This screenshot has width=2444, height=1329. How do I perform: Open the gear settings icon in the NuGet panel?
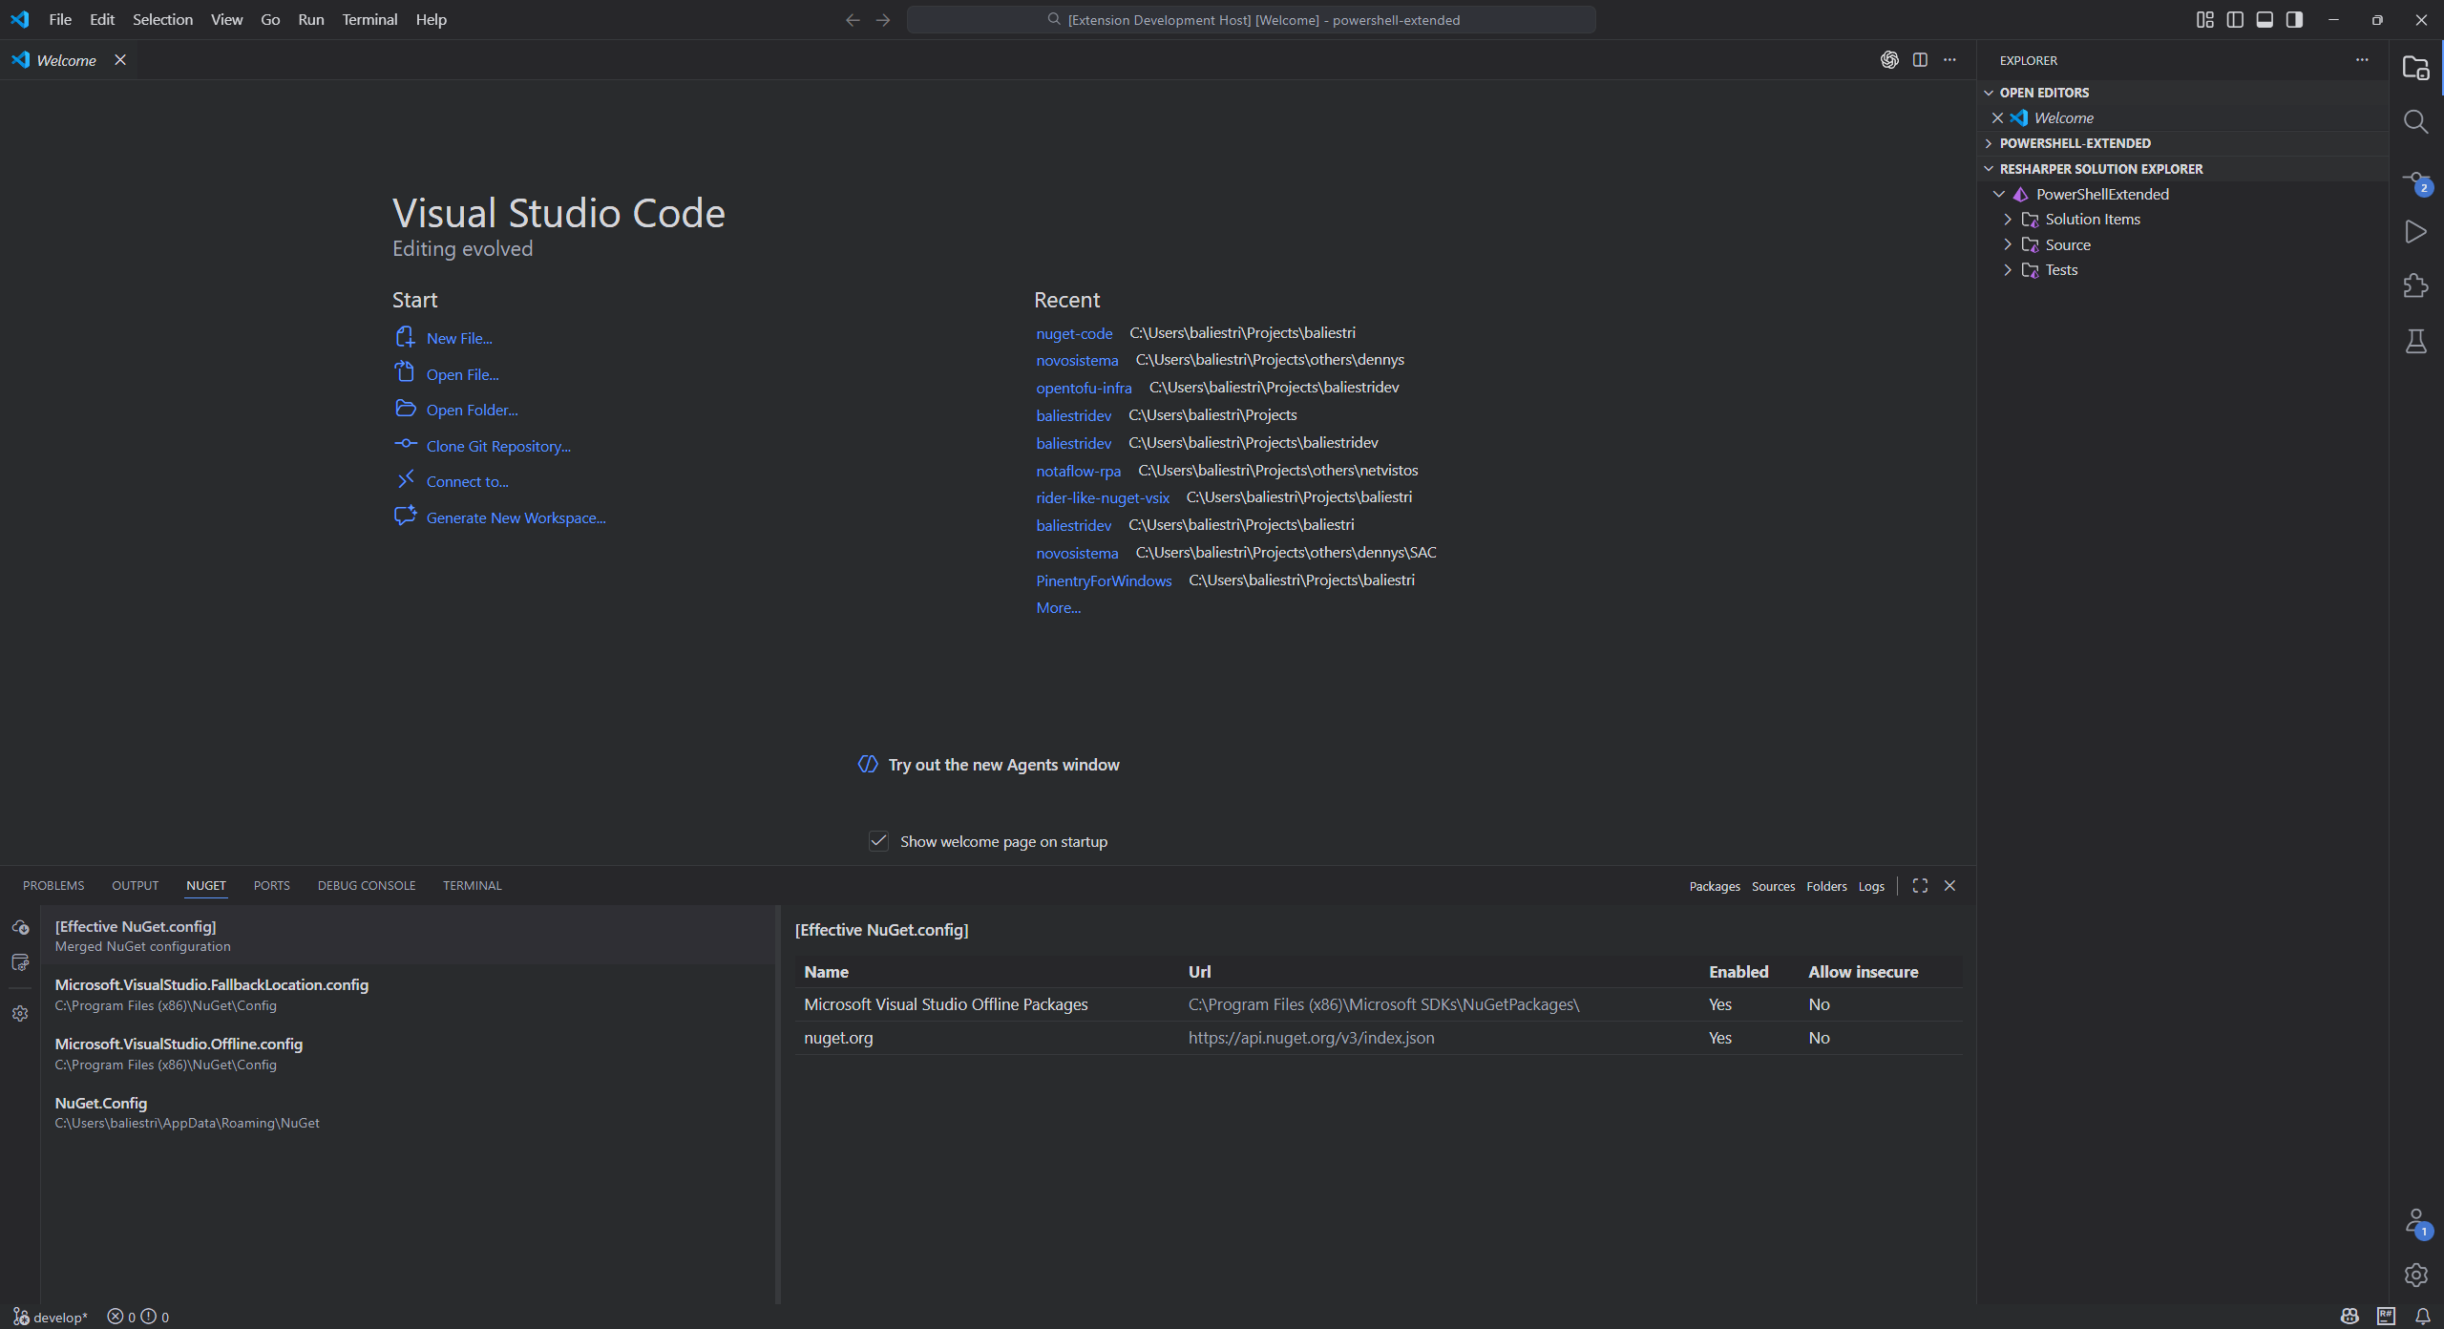[20, 1014]
